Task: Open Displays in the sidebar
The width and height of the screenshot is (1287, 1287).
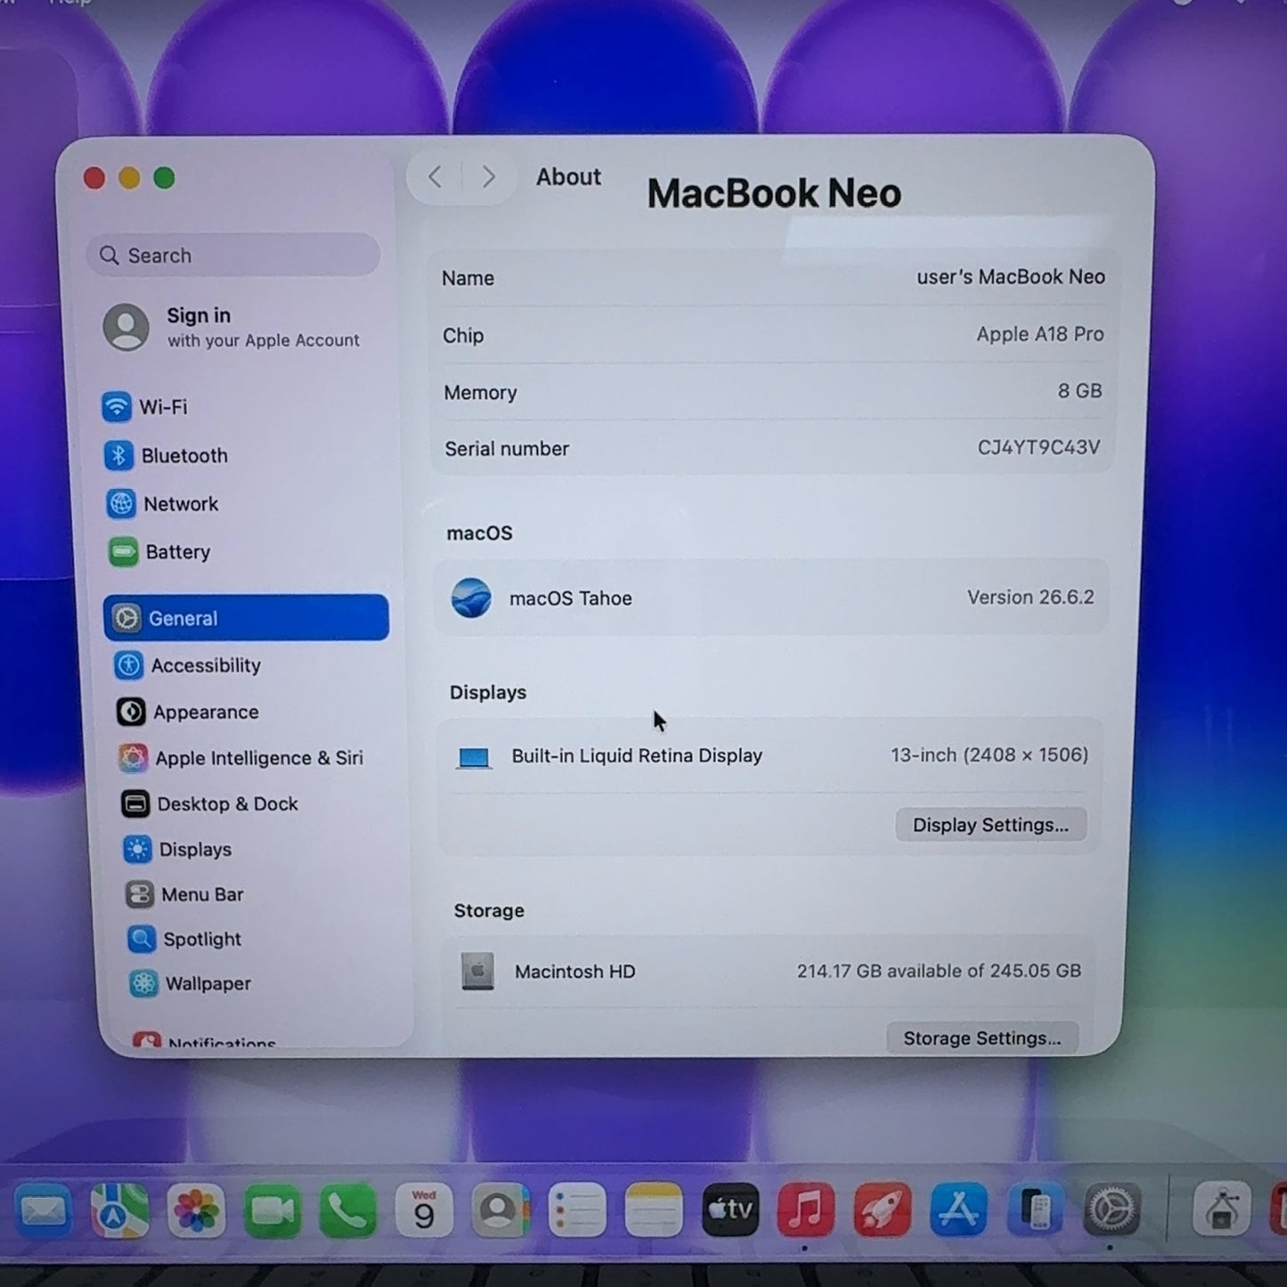Action: (x=177, y=850)
